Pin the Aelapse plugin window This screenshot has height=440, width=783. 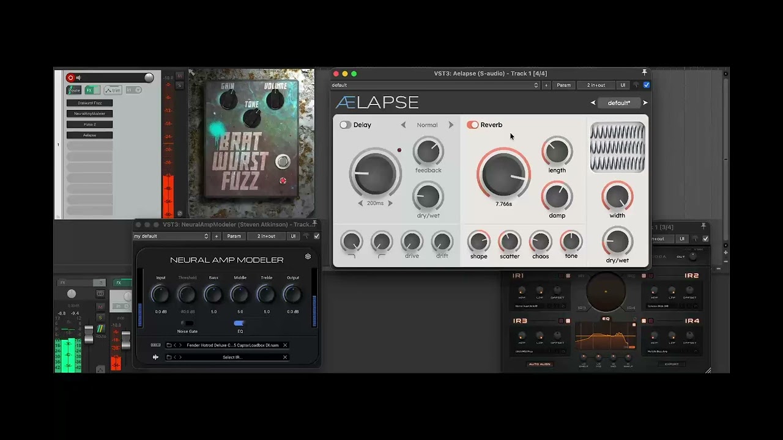pos(644,73)
